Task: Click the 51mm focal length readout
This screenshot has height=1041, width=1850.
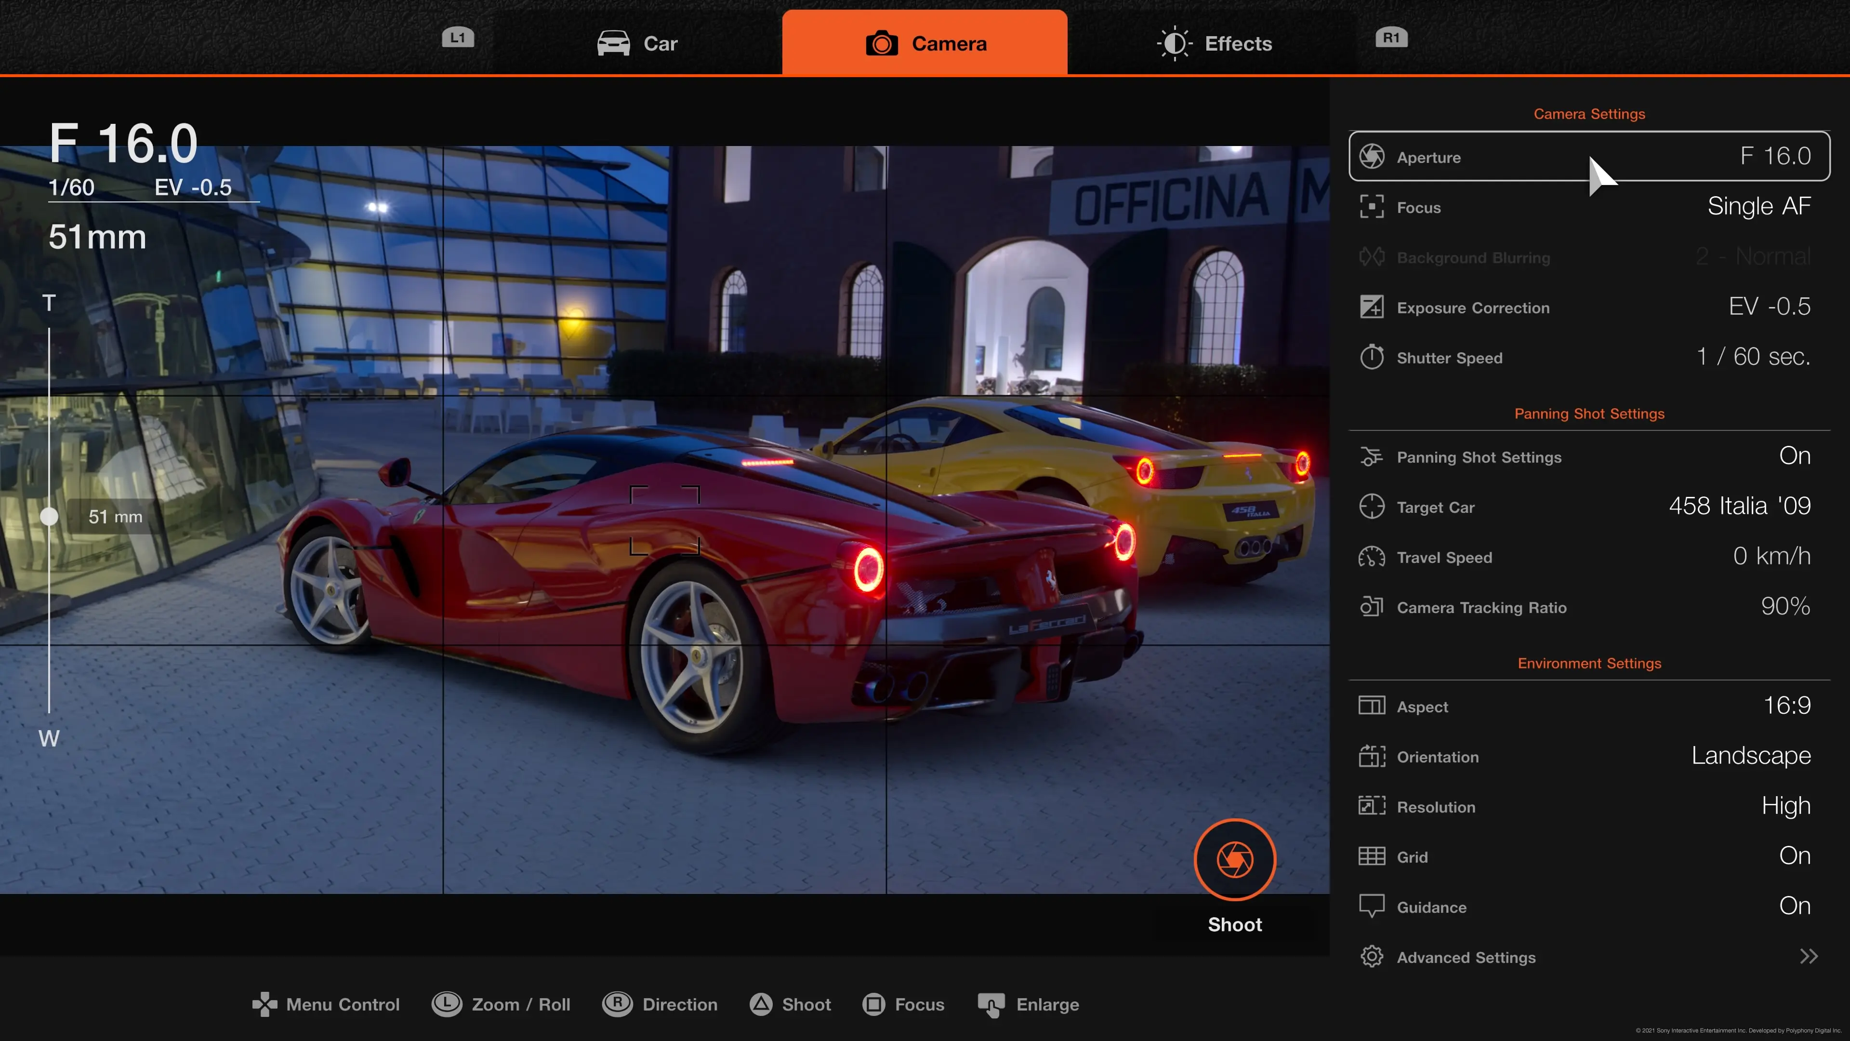Action: click(97, 237)
